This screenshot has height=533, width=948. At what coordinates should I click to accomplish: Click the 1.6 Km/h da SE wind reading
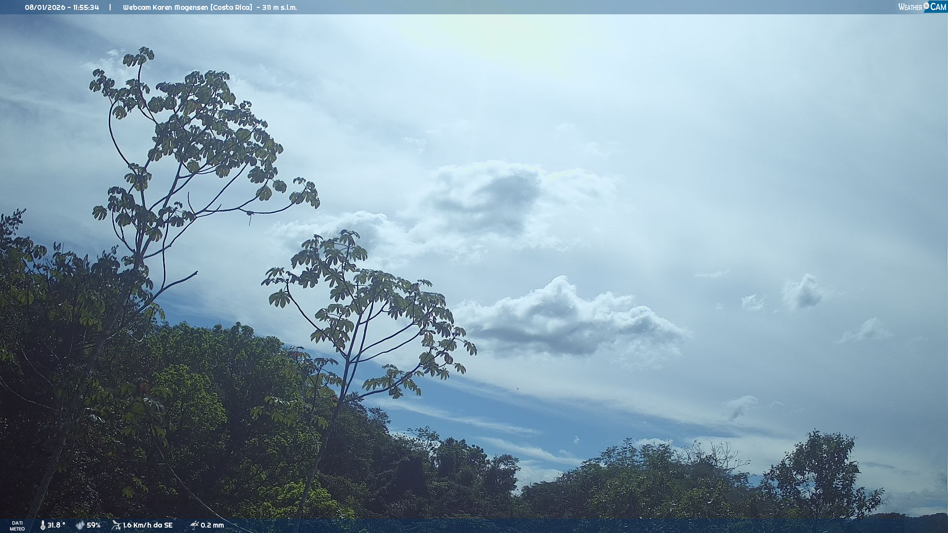[148, 525]
